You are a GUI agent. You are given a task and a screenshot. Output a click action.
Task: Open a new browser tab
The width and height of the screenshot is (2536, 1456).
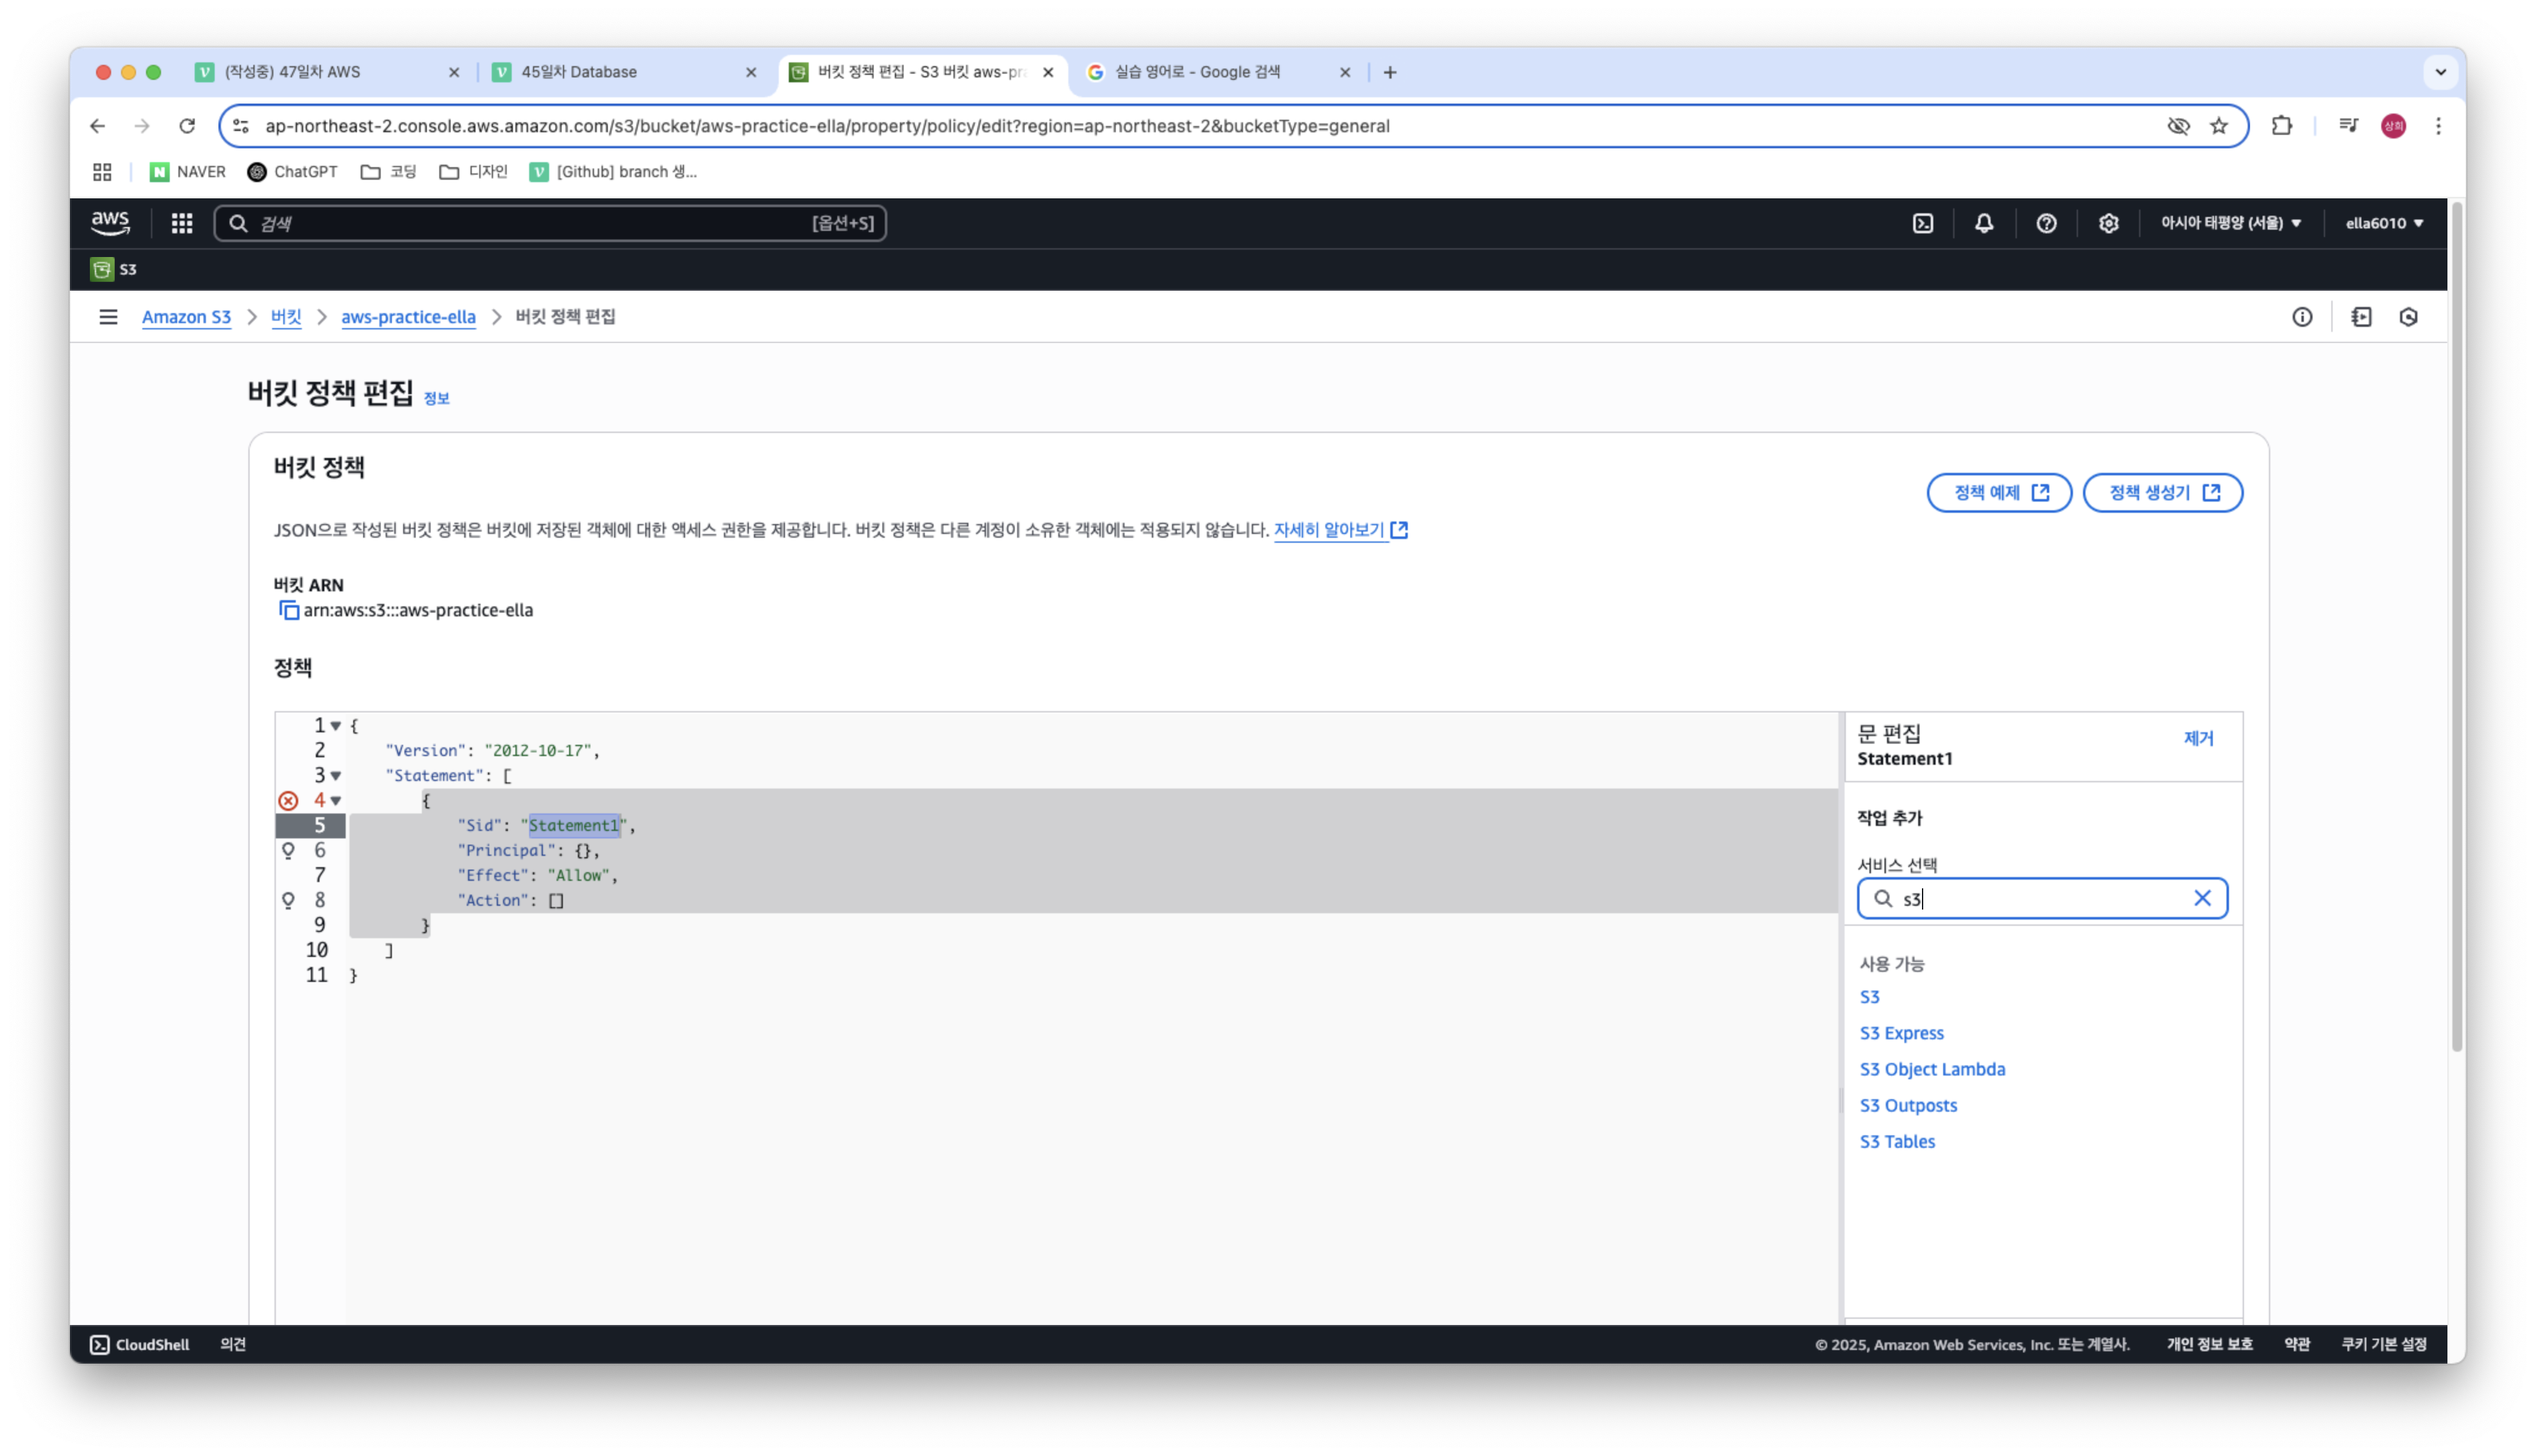[x=1390, y=72]
